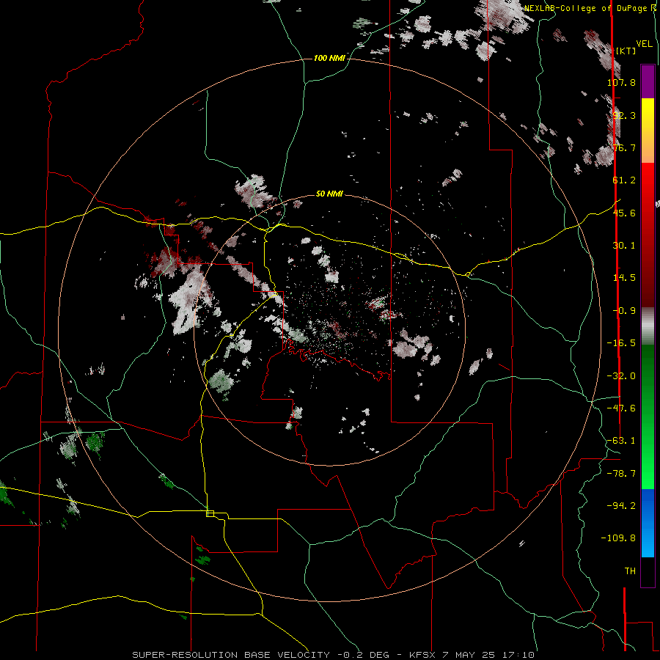Image resolution: width=660 pixels, height=660 pixels.
Task: Click the -16.5 legend value
Action: [621, 343]
